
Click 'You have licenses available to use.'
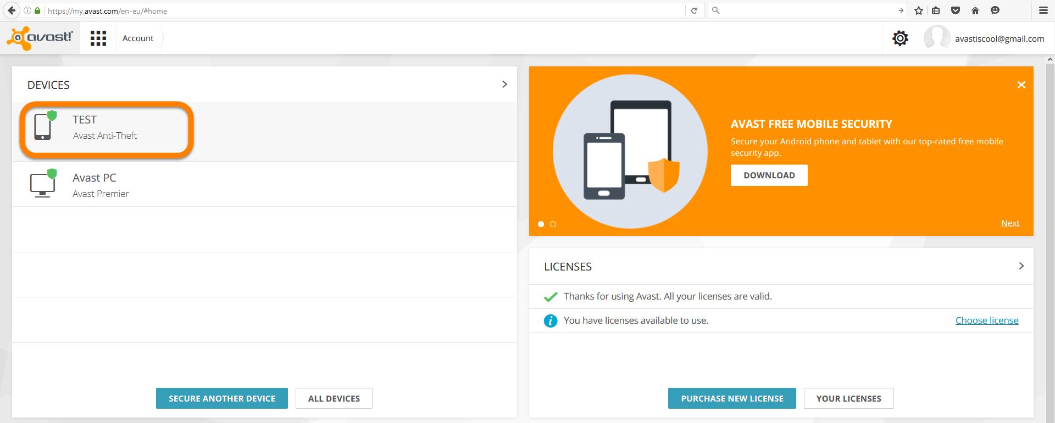click(x=636, y=320)
